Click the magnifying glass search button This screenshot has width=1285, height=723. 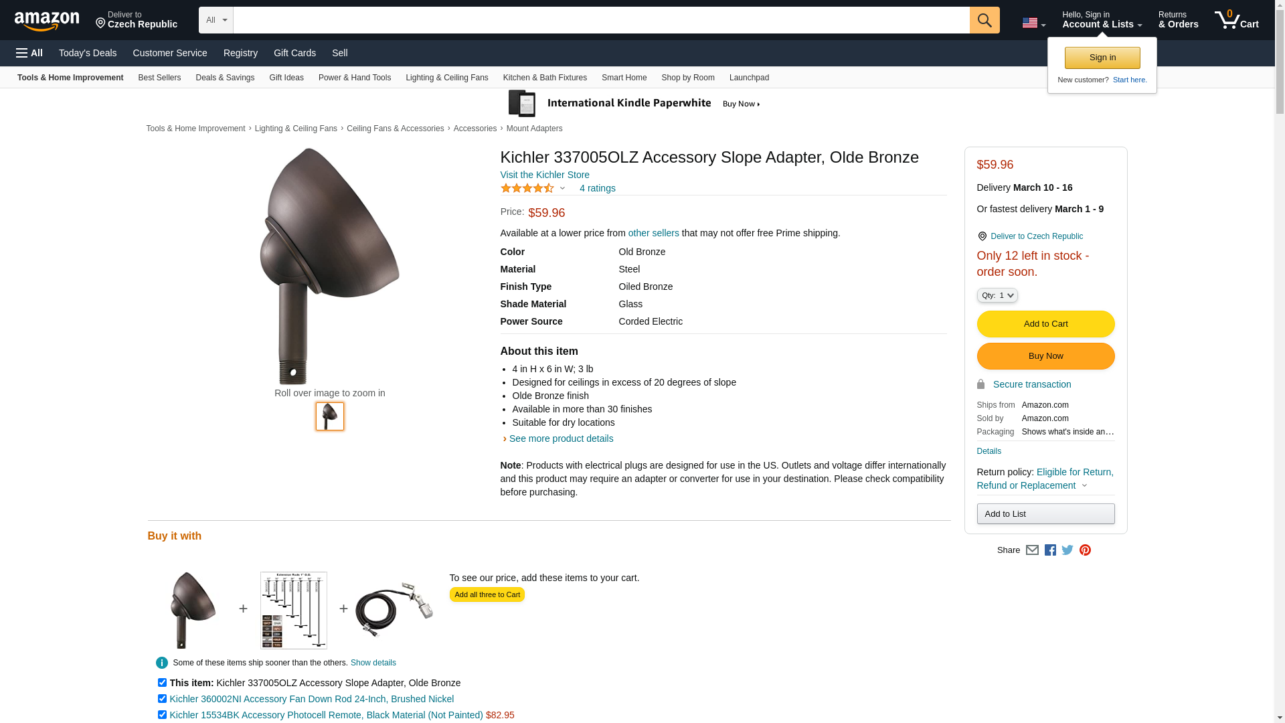pos(984,20)
